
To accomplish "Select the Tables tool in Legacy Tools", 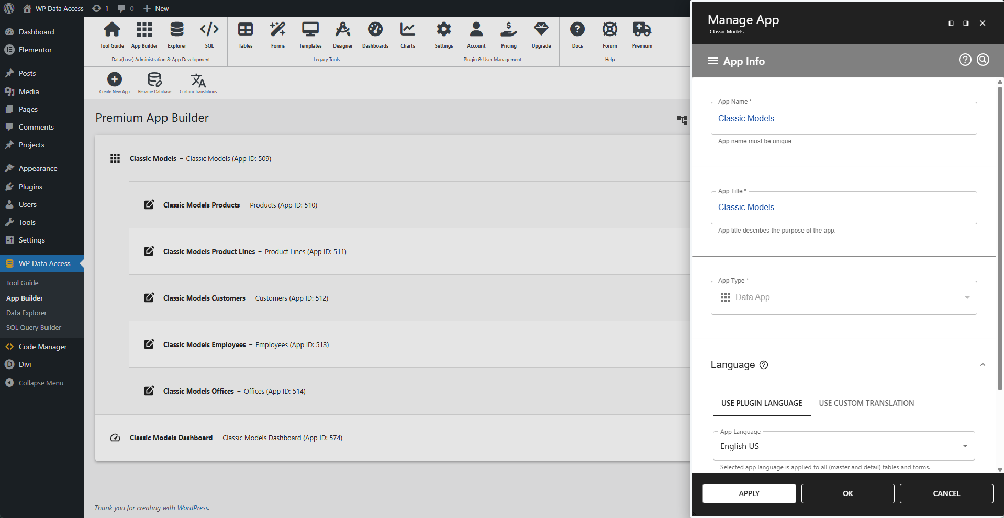I will coord(246,34).
